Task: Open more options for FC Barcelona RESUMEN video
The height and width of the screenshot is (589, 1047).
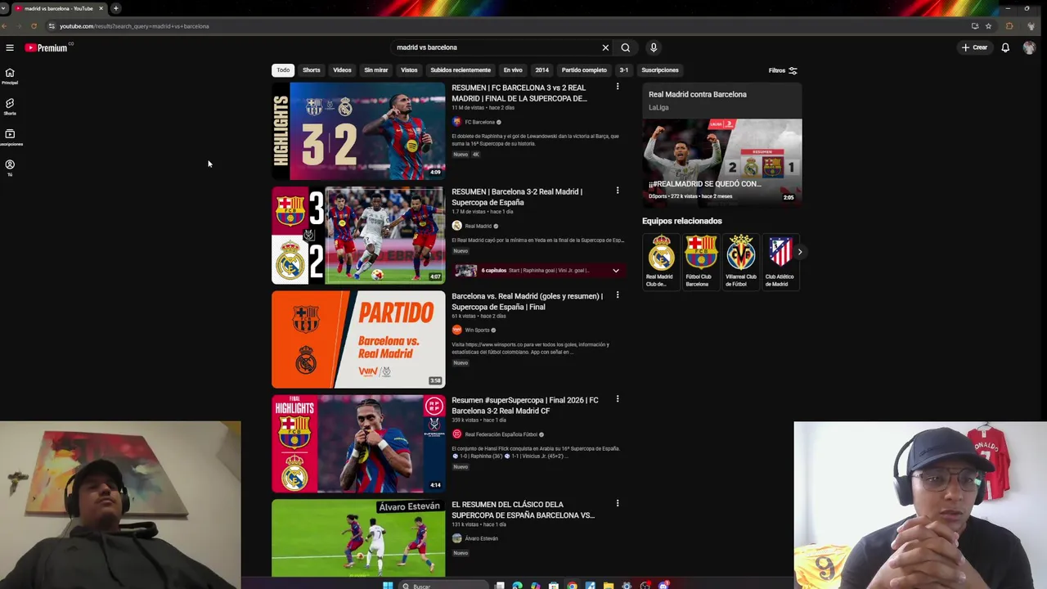Action: point(618,86)
